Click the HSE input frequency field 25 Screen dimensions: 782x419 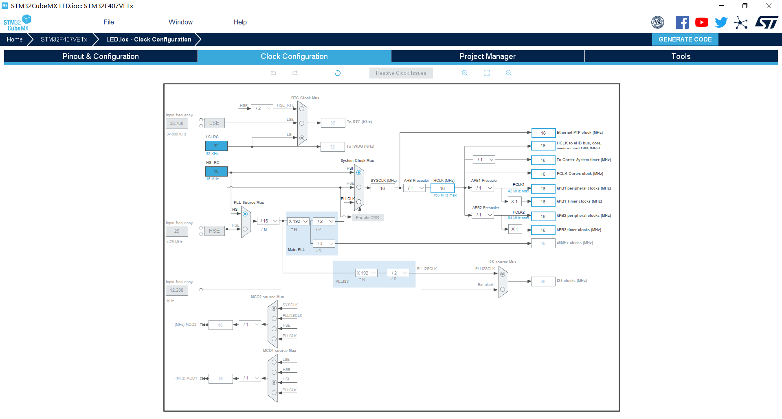click(x=177, y=231)
